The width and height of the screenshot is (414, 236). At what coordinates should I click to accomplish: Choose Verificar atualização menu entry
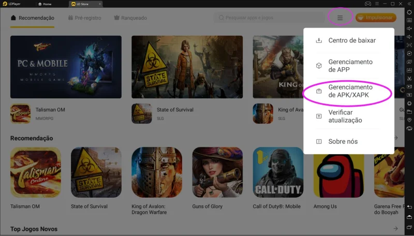(x=348, y=116)
